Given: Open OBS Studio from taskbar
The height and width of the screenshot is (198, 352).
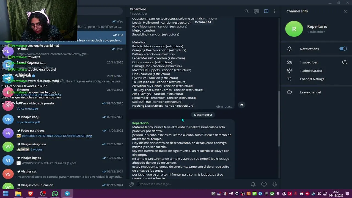Looking at the screenshot, I should pos(43,194).
